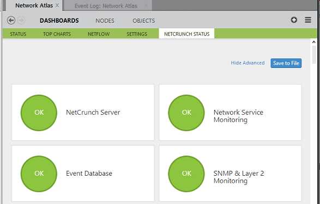
Task: Select the STATUS dashboard tab
Action: [x=18, y=34]
